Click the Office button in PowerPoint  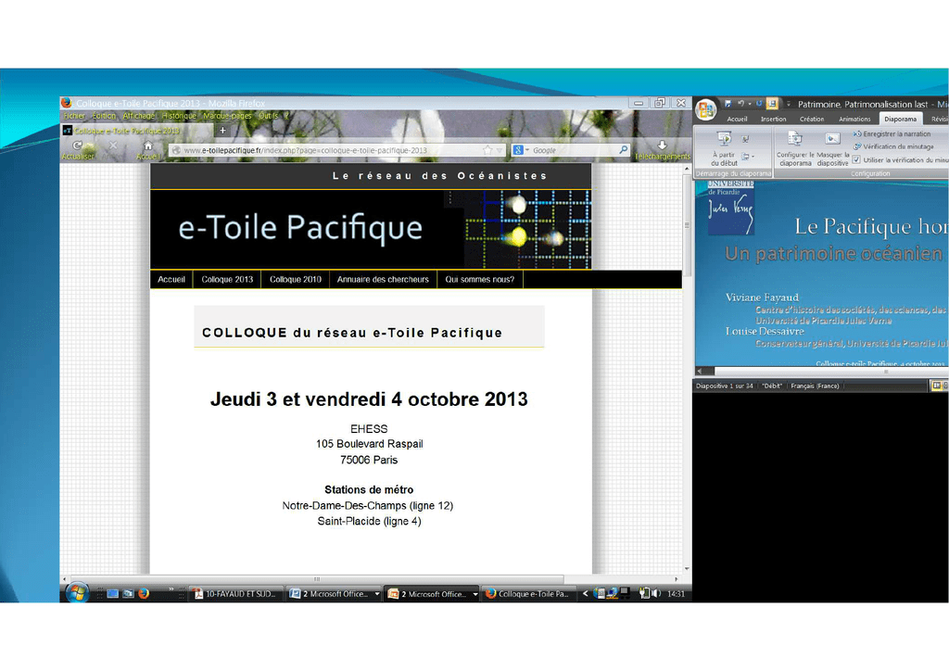tap(706, 109)
